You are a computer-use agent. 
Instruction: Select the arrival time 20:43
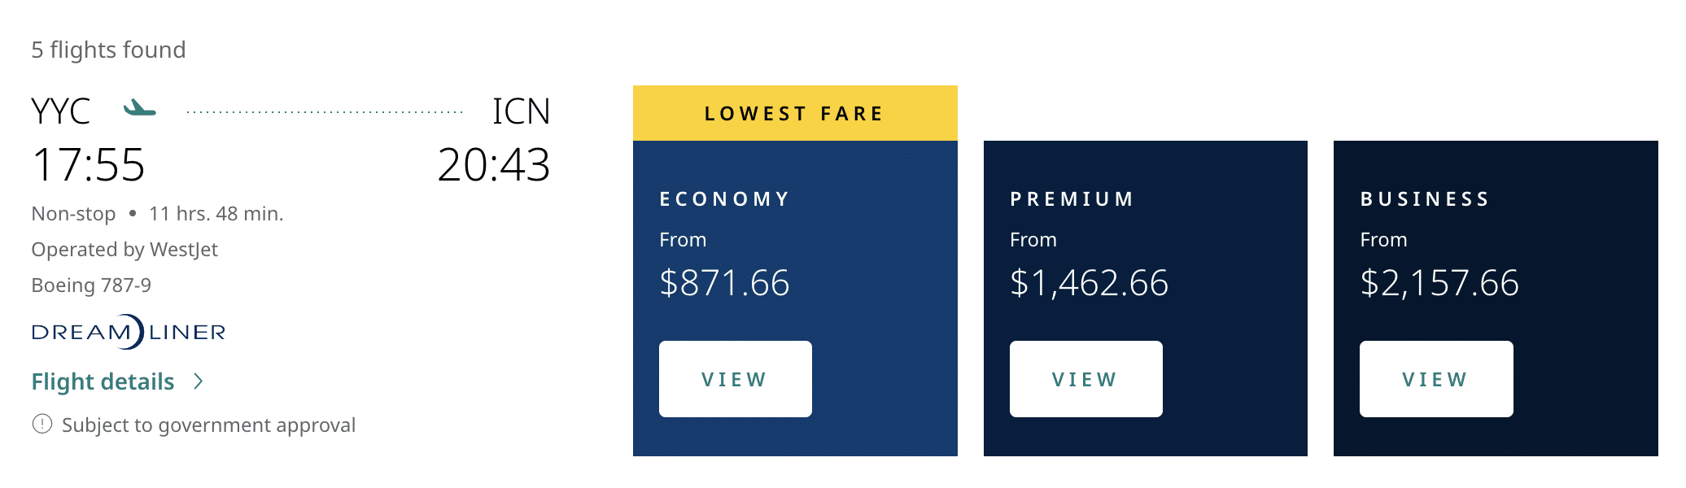coord(496,167)
